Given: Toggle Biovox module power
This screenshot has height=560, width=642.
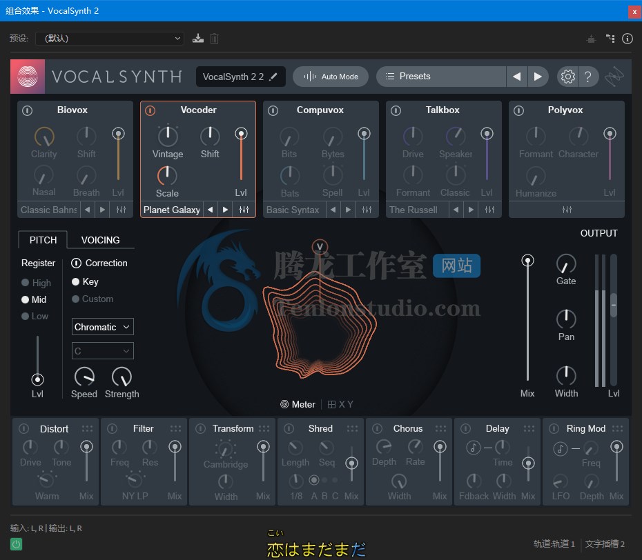Looking at the screenshot, I should 28,110.
